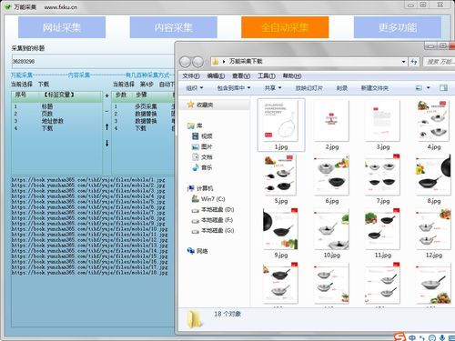The width and height of the screenshot is (455, 341).
Task: Open 本地磁盘 (D:) drive
Action: pyautogui.click(x=213, y=210)
